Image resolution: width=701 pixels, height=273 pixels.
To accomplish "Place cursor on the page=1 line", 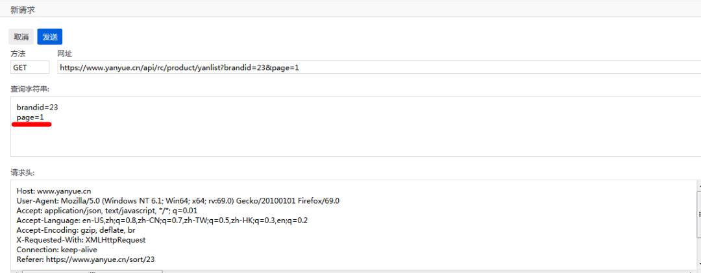I will click(31, 117).
